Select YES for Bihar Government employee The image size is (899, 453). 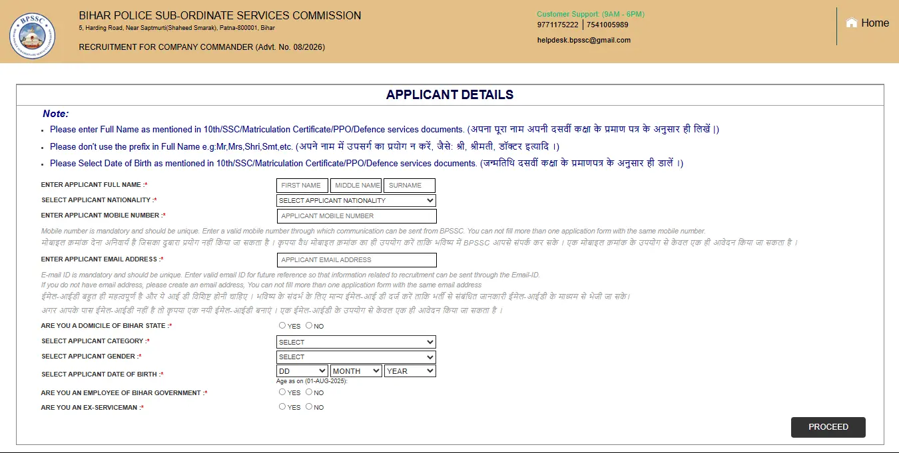(x=282, y=392)
